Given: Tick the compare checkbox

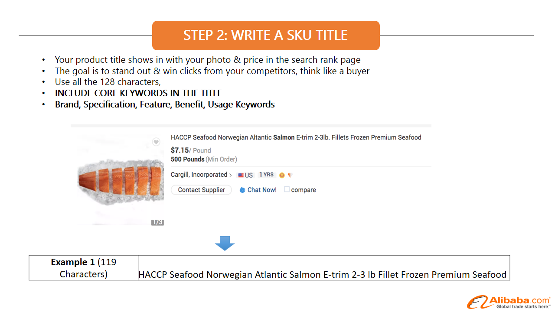Looking at the screenshot, I should (x=287, y=189).
